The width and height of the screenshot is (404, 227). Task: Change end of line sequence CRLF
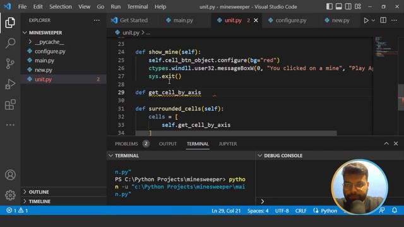click(x=300, y=211)
